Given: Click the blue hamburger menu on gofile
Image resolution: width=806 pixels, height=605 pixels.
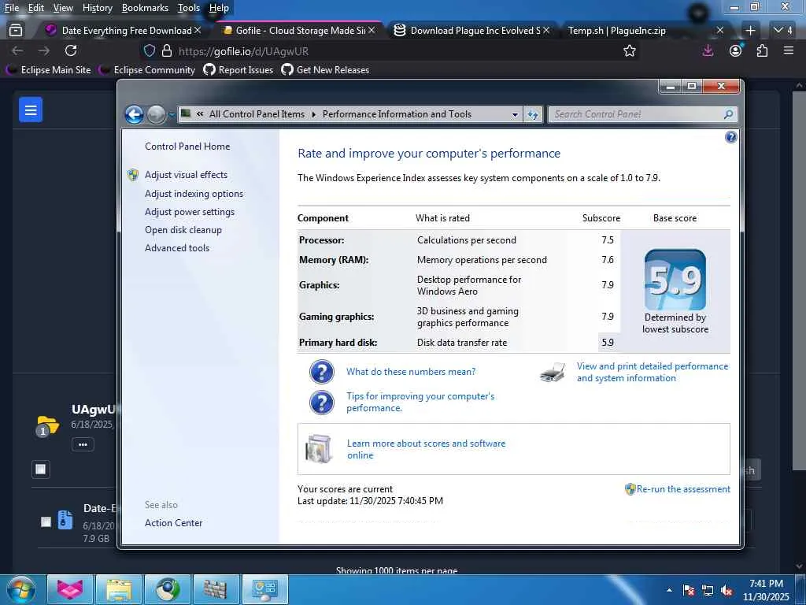Looking at the screenshot, I should (x=31, y=110).
